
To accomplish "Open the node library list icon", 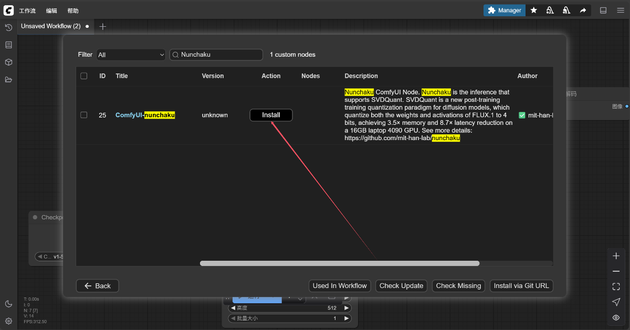I will point(8,45).
